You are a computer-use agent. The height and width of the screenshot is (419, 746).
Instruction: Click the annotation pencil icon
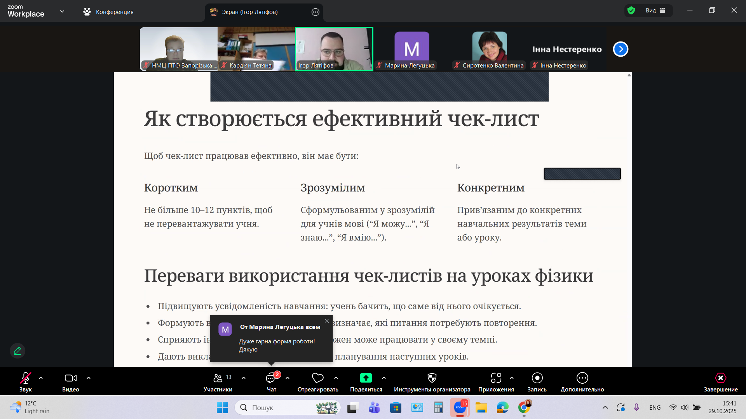(17, 351)
